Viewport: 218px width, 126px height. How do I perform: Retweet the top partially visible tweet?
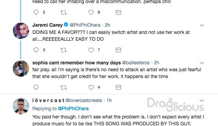63,12
